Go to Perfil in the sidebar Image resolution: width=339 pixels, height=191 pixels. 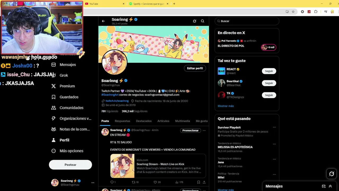coord(60,140)
